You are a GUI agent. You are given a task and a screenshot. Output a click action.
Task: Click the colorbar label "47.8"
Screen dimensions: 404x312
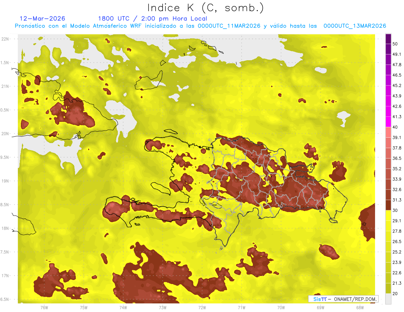pos(397,65)
